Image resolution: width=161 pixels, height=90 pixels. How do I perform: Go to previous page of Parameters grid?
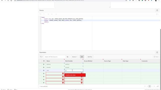pyautogui.click(x=147, y=86)
